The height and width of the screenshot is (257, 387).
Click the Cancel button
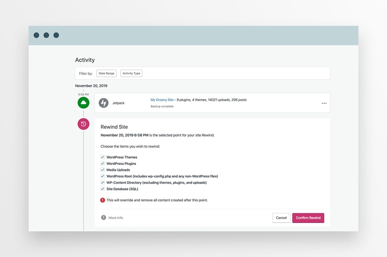coord(281,218)
